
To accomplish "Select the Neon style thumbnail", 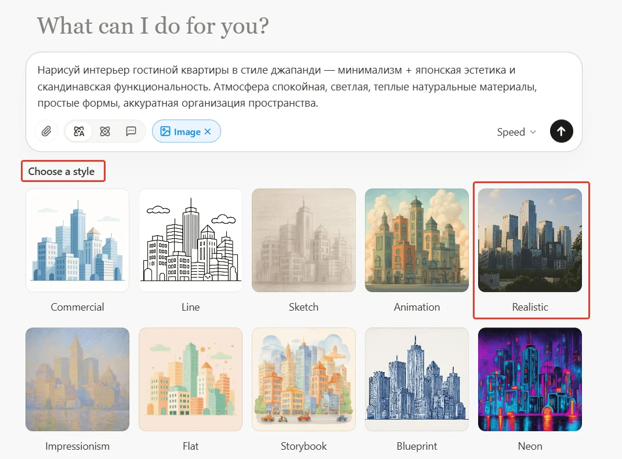I will pos(530,380).
